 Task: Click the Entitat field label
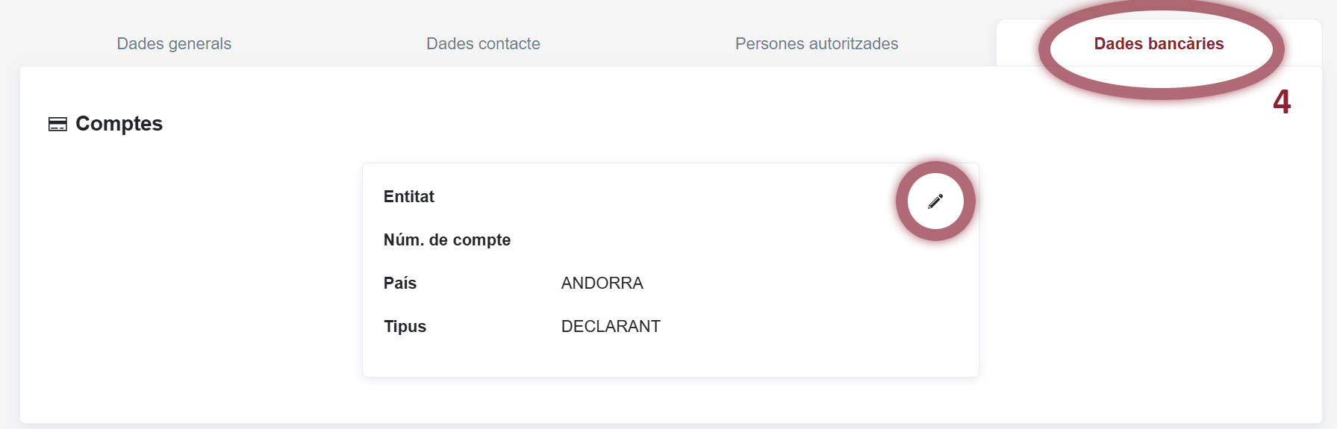tap(408, 197)
